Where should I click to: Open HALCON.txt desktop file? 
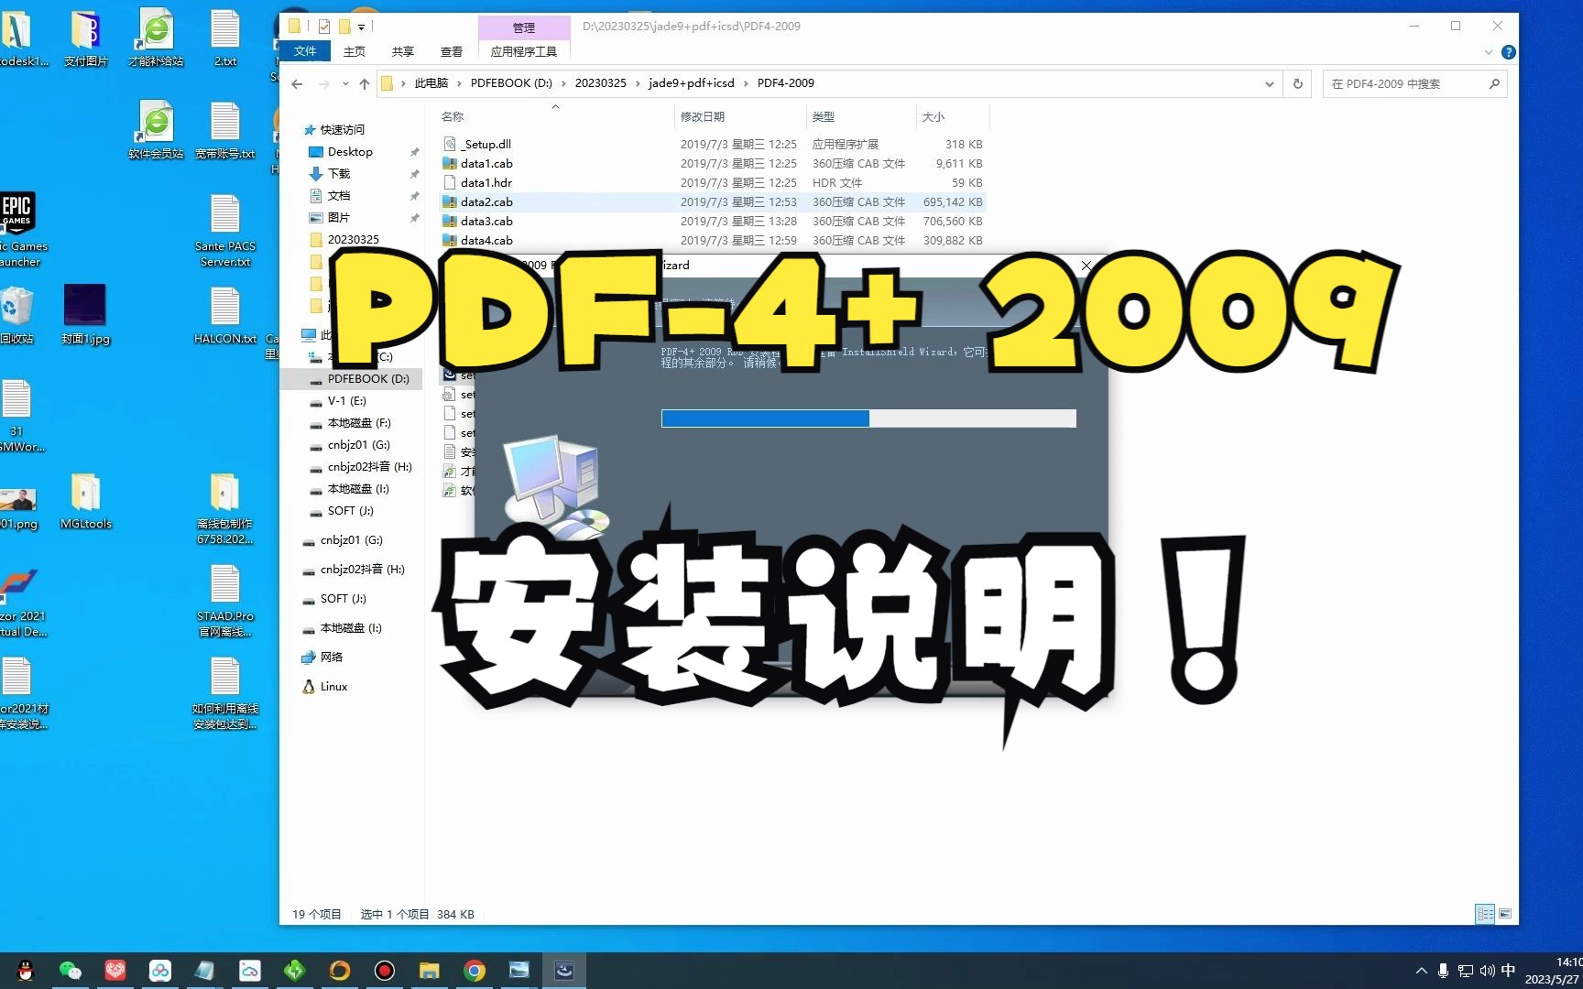pyautogui.click(x=225, y=314)
